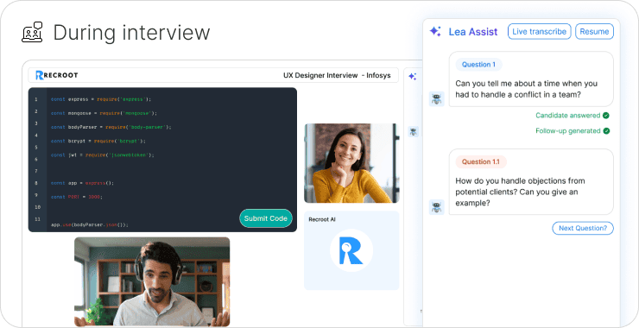The image size is (639, 328).
Task: Click the man with headphones video feed
Action: 152,282
